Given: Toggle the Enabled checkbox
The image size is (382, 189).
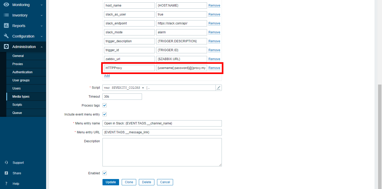Looking at the screenshot, I should pyautogui.click(x=104, y=173).
